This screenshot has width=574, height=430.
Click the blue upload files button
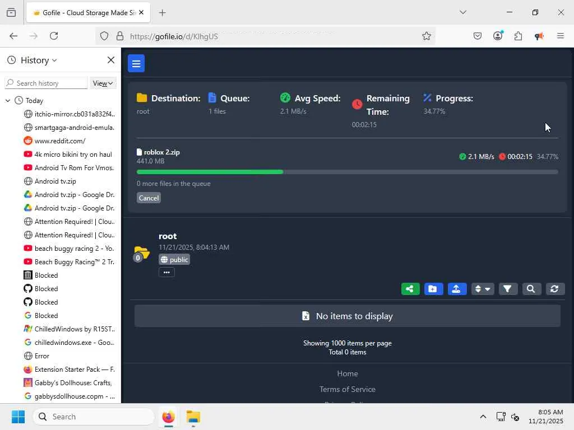pyautogui.click(x=457, y=289)
